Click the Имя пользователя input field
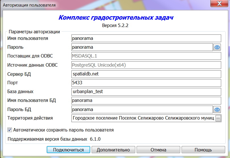Image resolution: width=230 pixels, height=158 pixels. [146, 38]
